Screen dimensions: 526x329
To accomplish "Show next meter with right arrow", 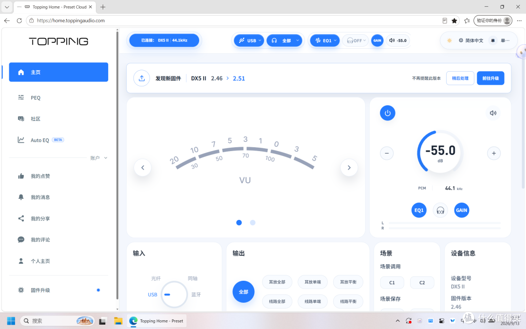I will click(x=349, y=168).
